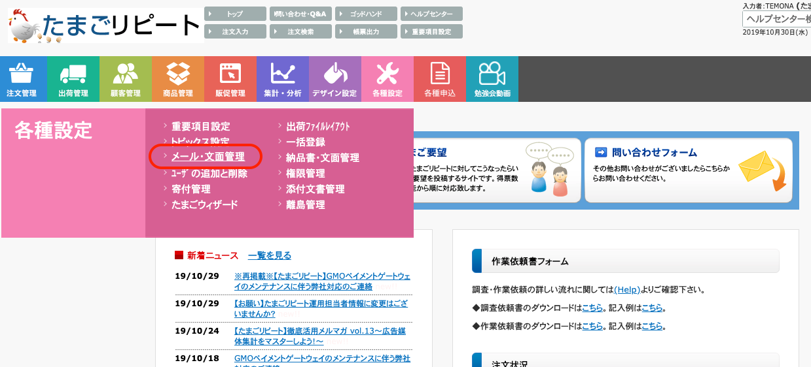This screenshot has width=811, height=367.
Task: Open 各種申込 document icon
Action: point(440,79)
